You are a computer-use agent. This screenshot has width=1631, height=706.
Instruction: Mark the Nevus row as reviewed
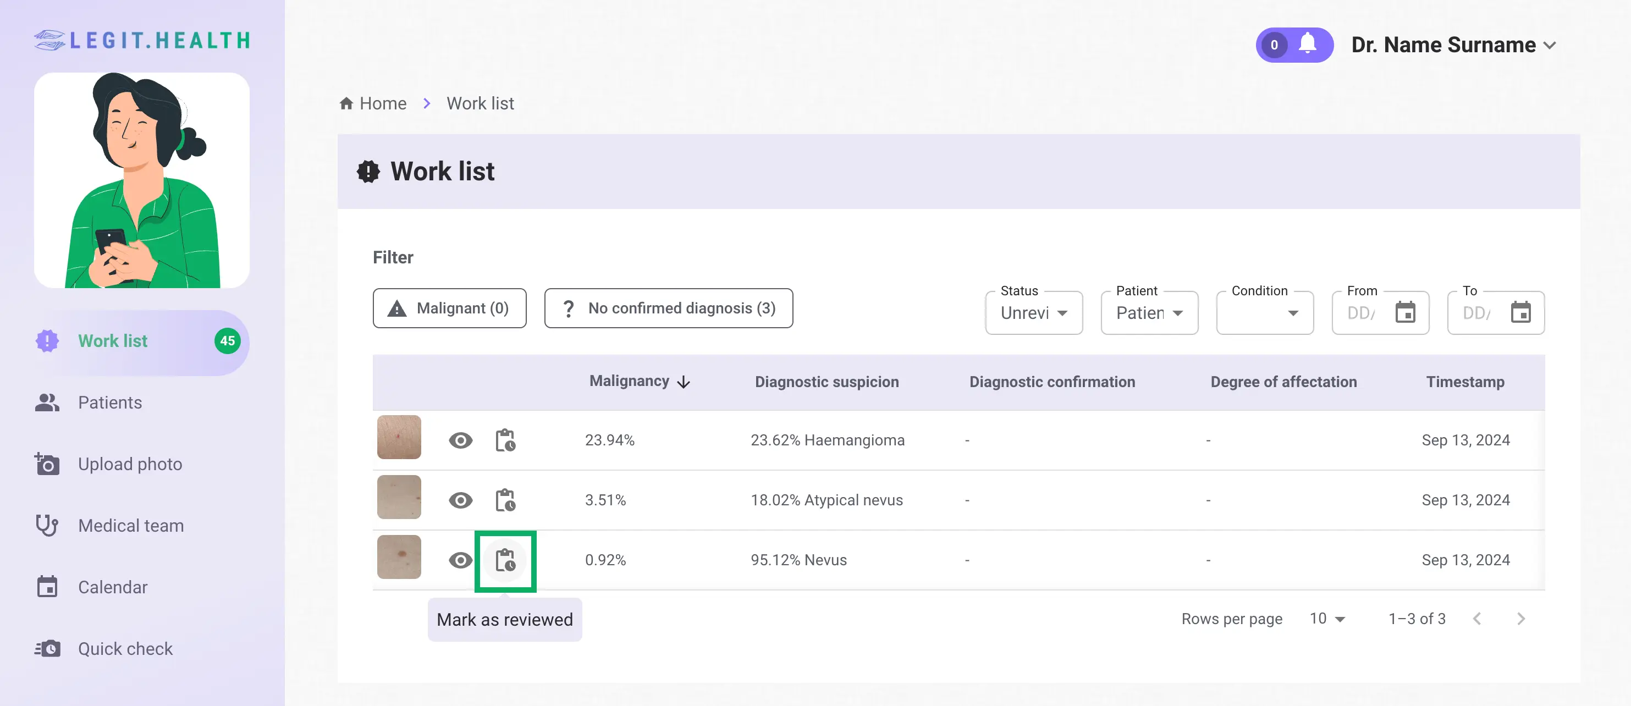coord(505,560)
